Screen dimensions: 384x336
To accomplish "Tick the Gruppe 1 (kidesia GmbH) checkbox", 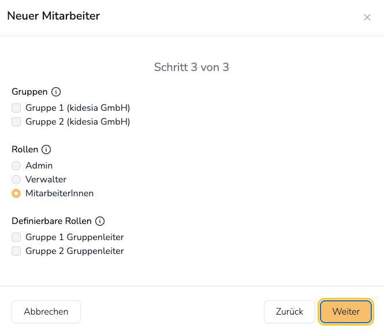I will pos(16,108).
